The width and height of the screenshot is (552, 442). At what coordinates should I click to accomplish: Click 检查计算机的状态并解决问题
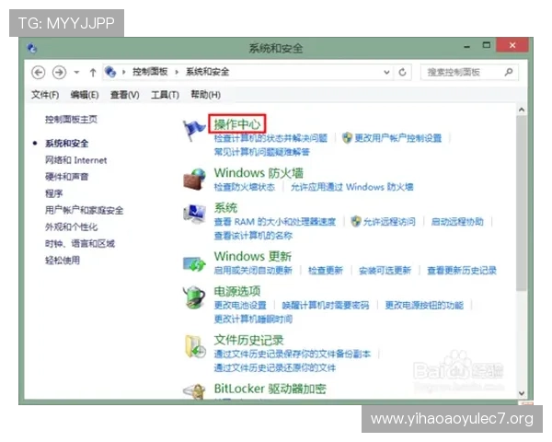pyautogui.click(x=270, y=138)
